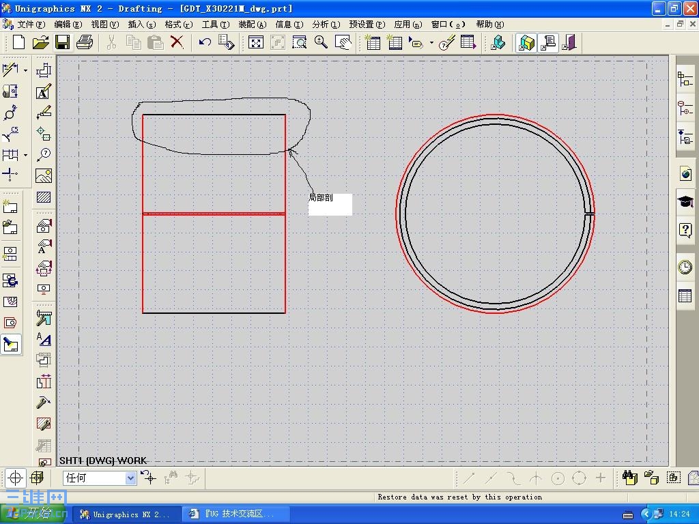Open the 文件(F) menu
The width and height of the screenshot is (699, 524).
point(31,25)
